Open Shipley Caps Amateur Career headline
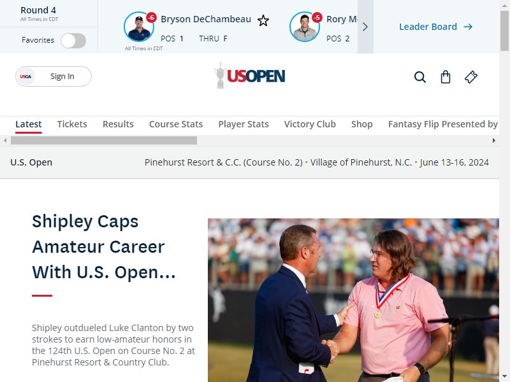This screenshot has width=510, height=382. click(x=103, y=246)
